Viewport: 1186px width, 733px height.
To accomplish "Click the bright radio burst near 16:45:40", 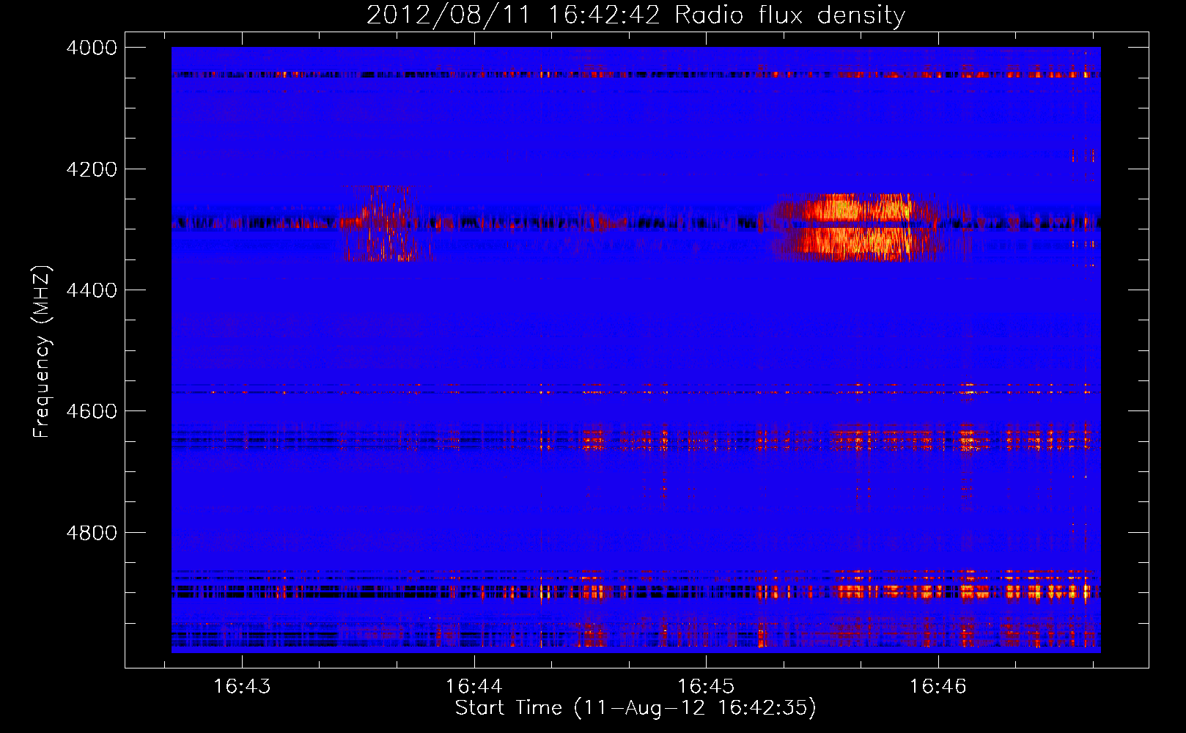I will point(858,227).
